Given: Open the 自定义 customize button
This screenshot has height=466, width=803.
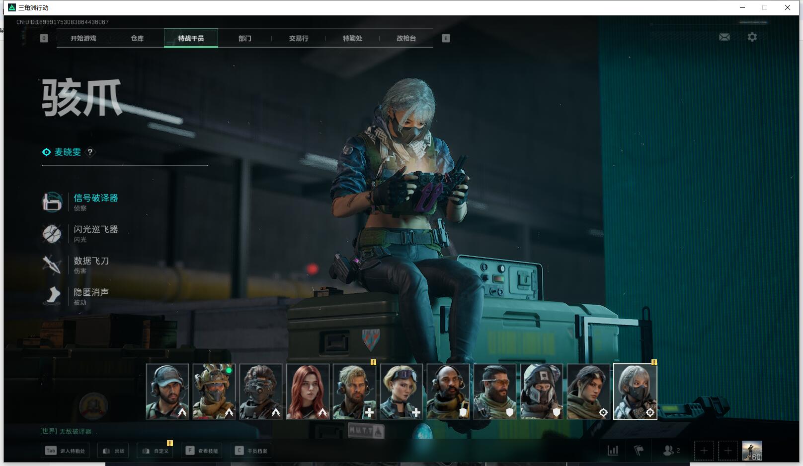Looking at the screenshot, I should pos(155,451).
